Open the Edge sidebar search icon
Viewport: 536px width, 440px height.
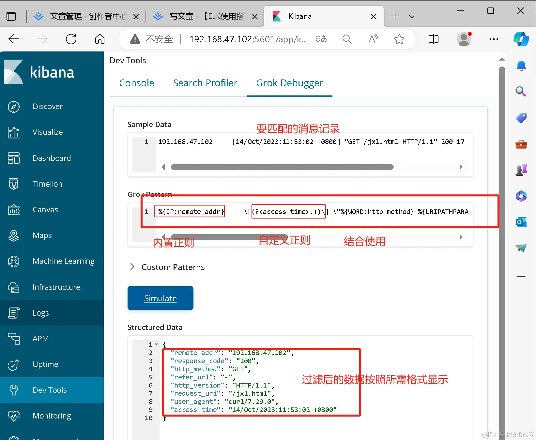click(521, 92)
